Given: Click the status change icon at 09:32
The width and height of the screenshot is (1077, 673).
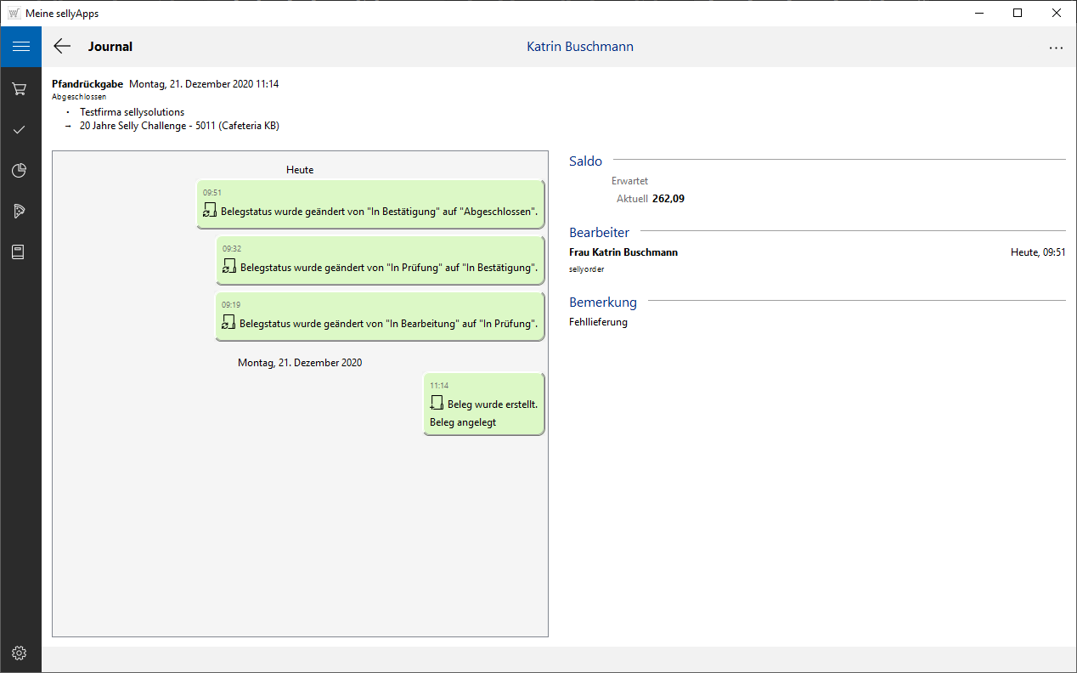Looking at the screenshot, I should (x=229, y=267).
